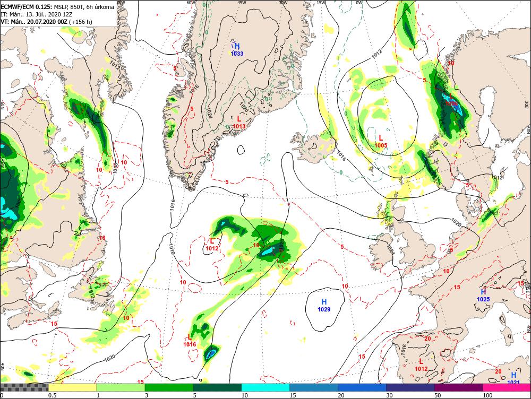This screenshot has height=399, width=531.
Task: Pick the medium green 3–5 legend swatch
Action: [x=169, y=387]
